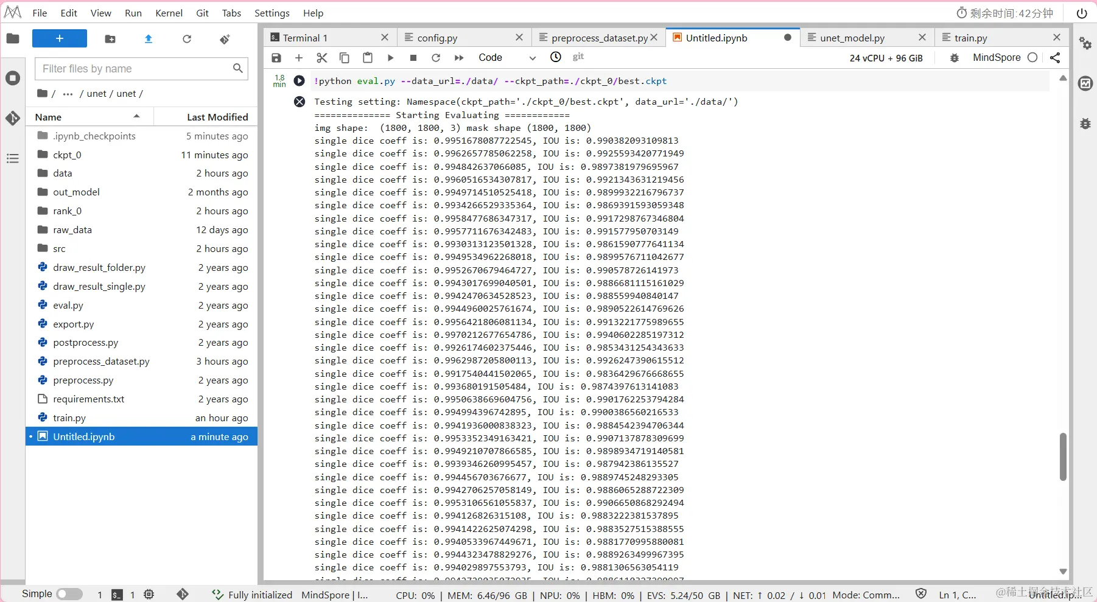Click the git clone icon in file browser toolbar
This screenshot has height=602, width=1097.
pos(225,39)
